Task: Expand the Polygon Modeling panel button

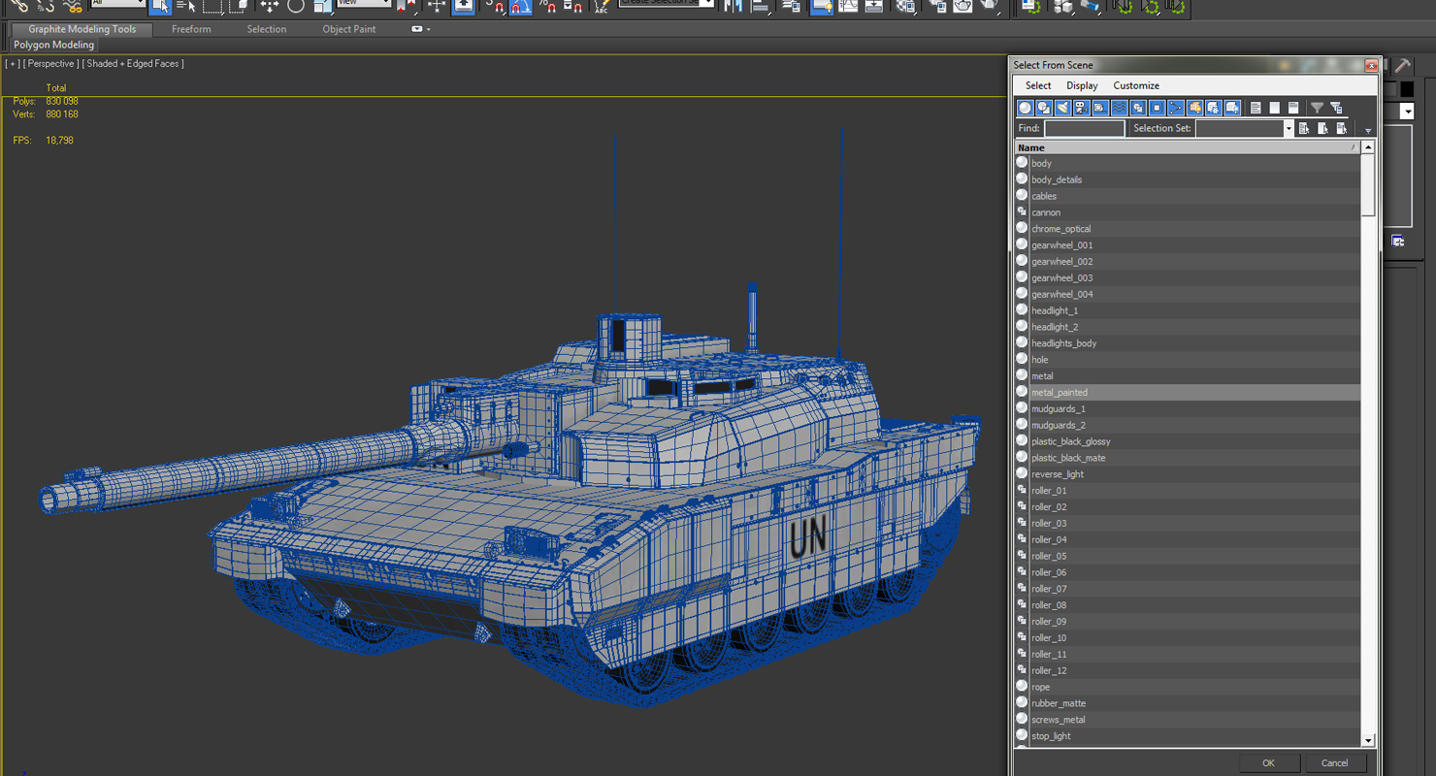Action: (54, 45)
